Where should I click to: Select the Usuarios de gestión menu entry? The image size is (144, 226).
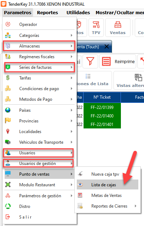[x=38, y=164]
